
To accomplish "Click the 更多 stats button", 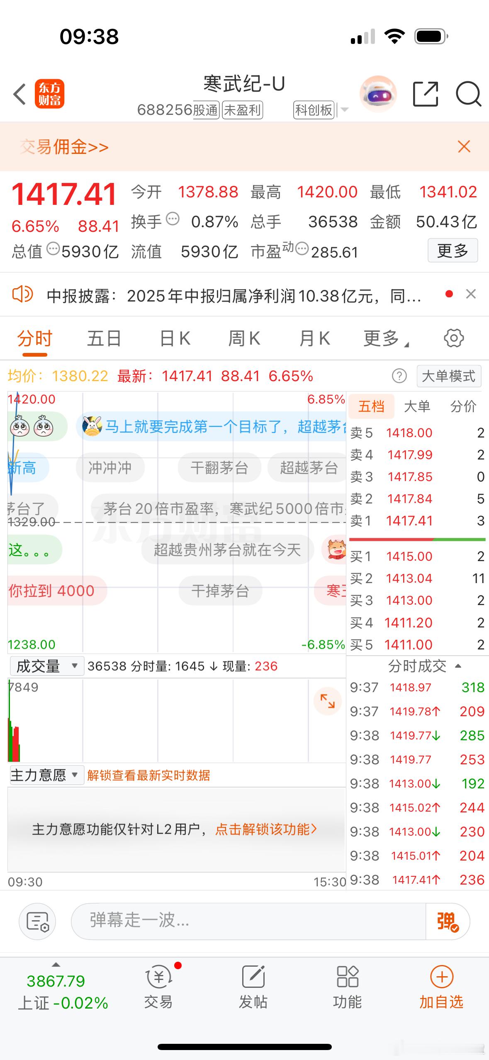I will 453,250.
